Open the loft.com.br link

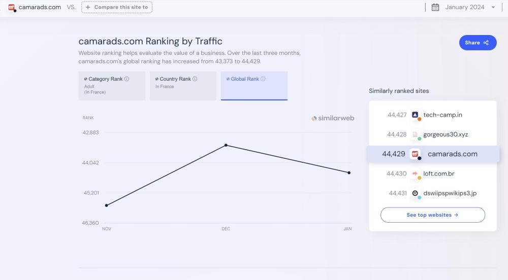coord(439,173)
